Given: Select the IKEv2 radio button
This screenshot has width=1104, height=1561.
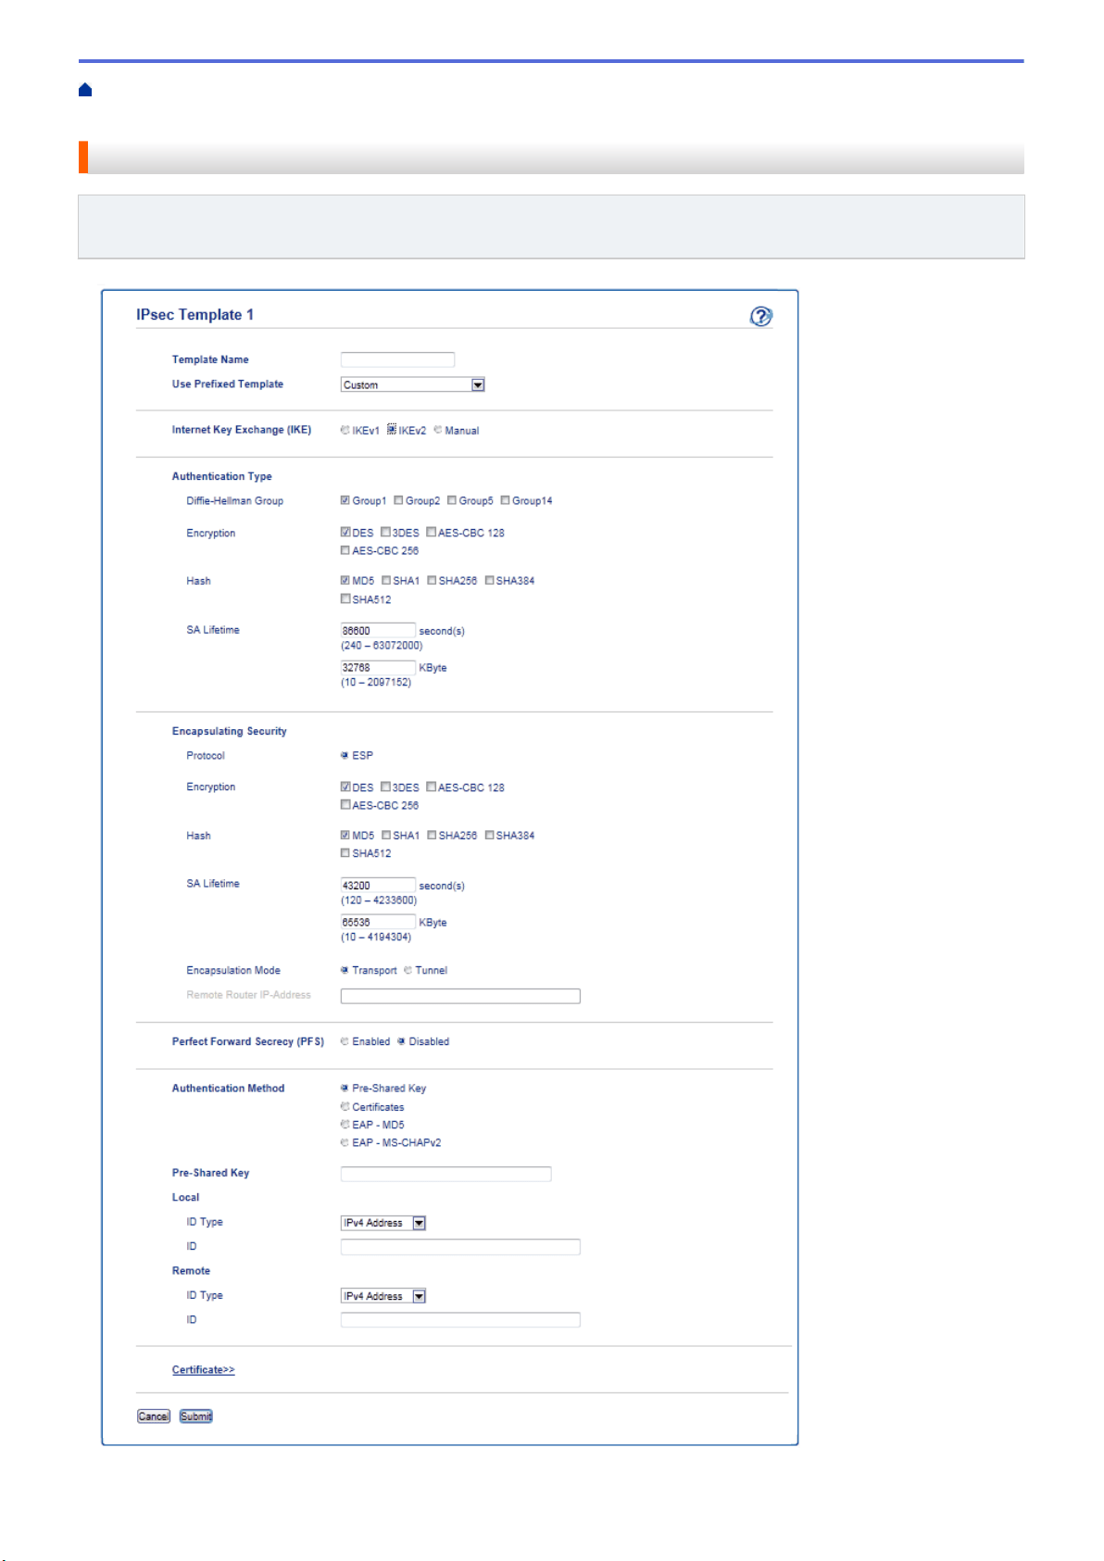Looking at the screenshot, I should tap(392, 429).
